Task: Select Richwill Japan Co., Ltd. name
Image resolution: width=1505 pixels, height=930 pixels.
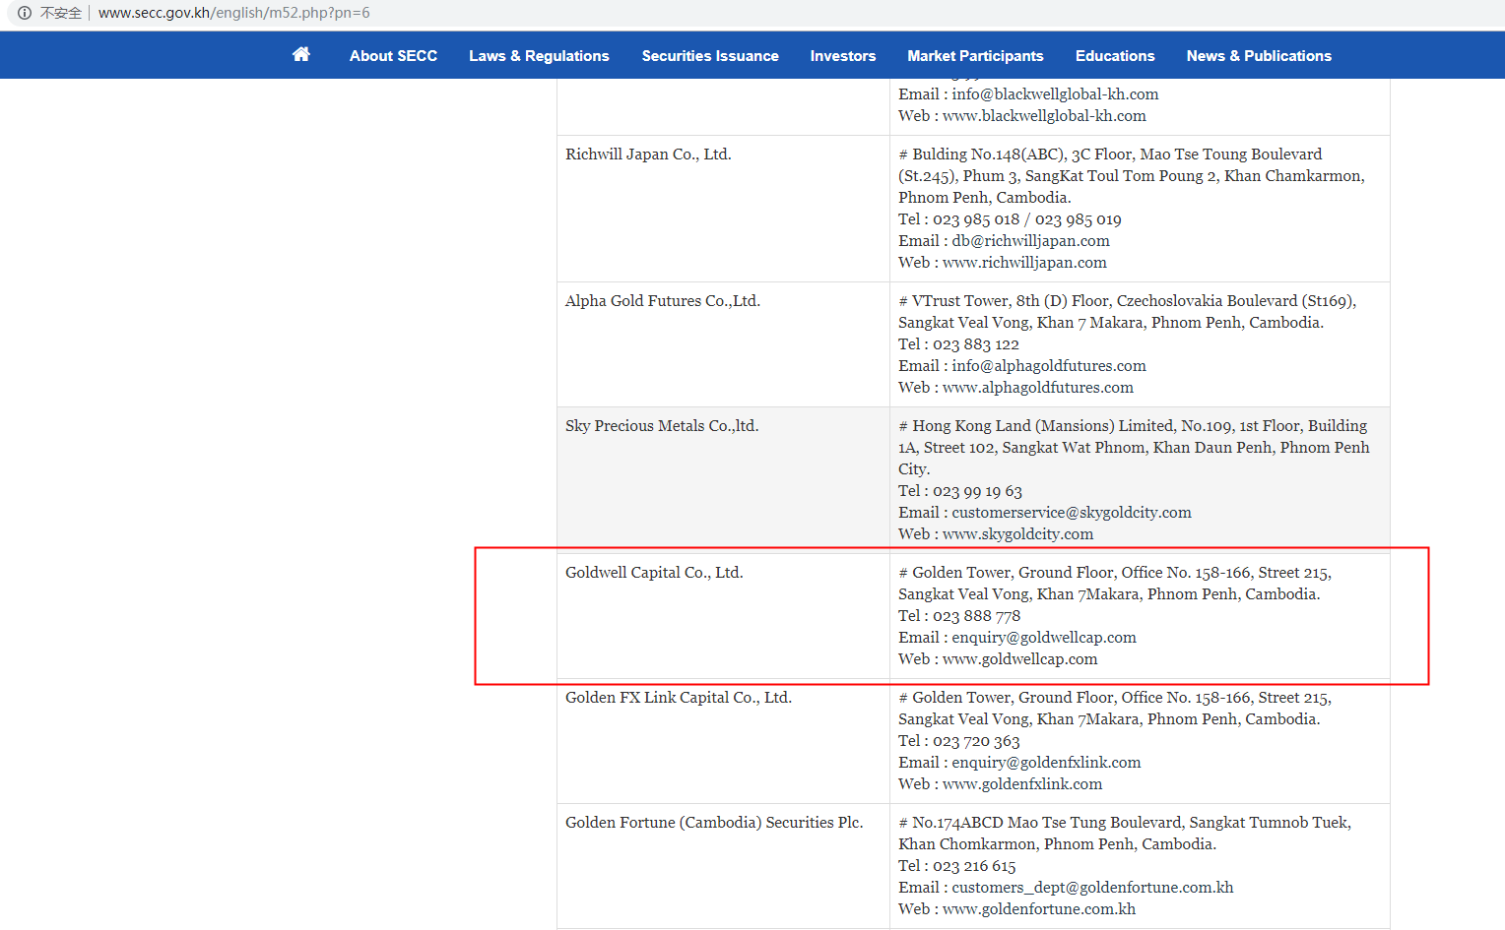Action: click(648, 155)
